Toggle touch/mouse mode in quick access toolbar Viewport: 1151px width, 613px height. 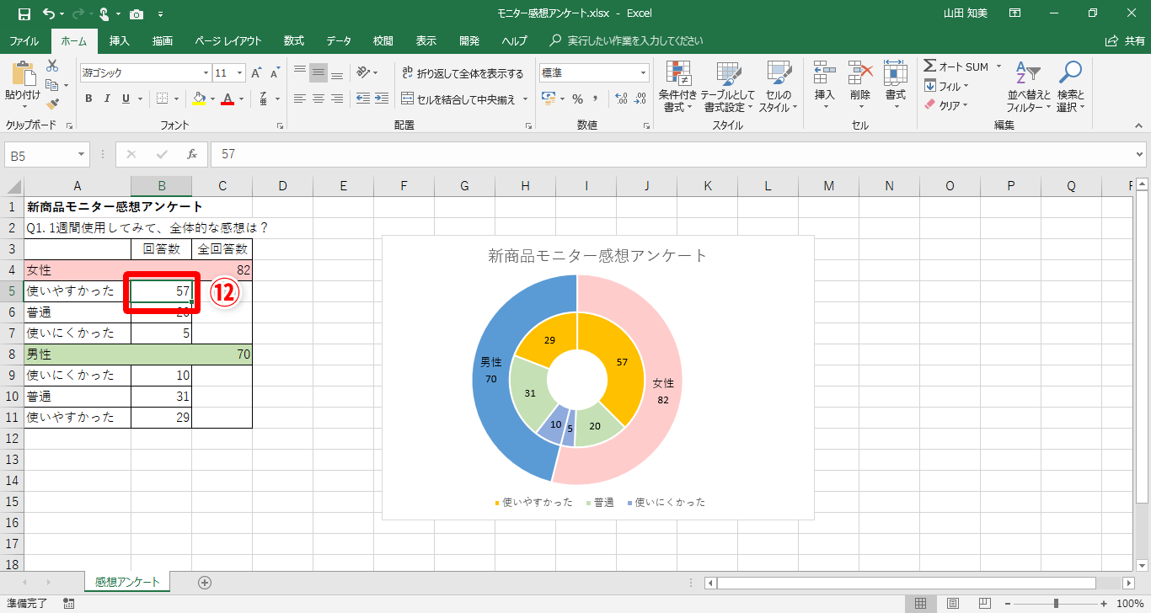[105, 13]
